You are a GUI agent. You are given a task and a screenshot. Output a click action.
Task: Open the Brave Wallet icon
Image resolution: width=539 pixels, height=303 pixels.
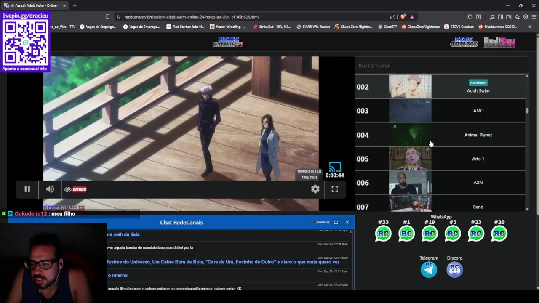[x=509, y=17]
